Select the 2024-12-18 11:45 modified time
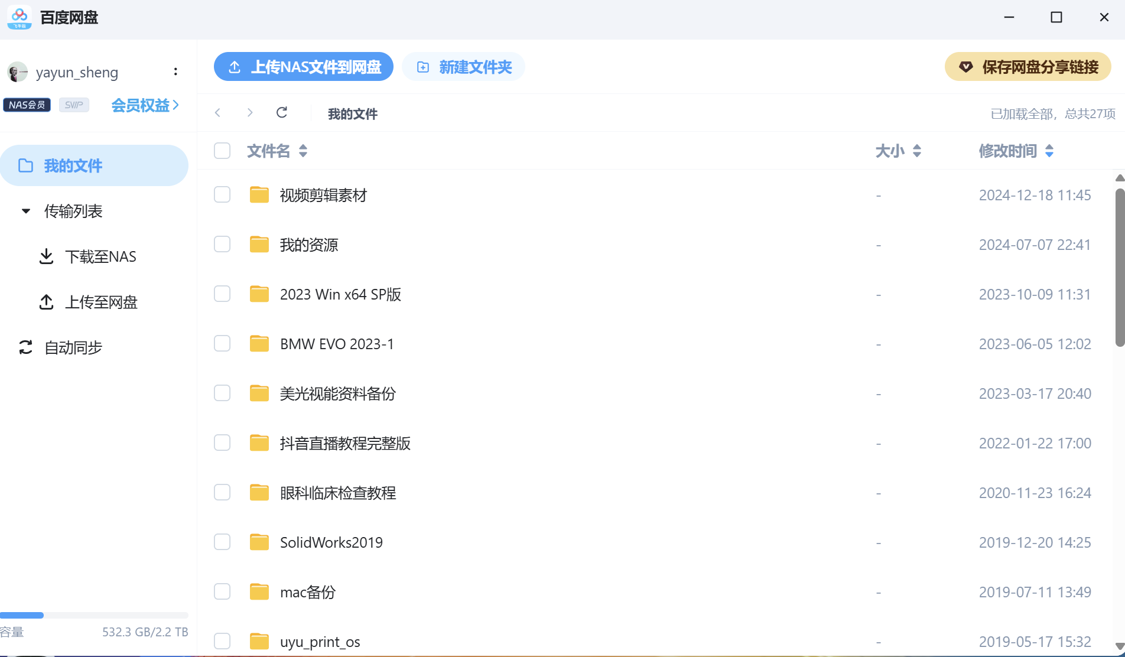This screenshot has height=657, width=1125. [1035, 195]
